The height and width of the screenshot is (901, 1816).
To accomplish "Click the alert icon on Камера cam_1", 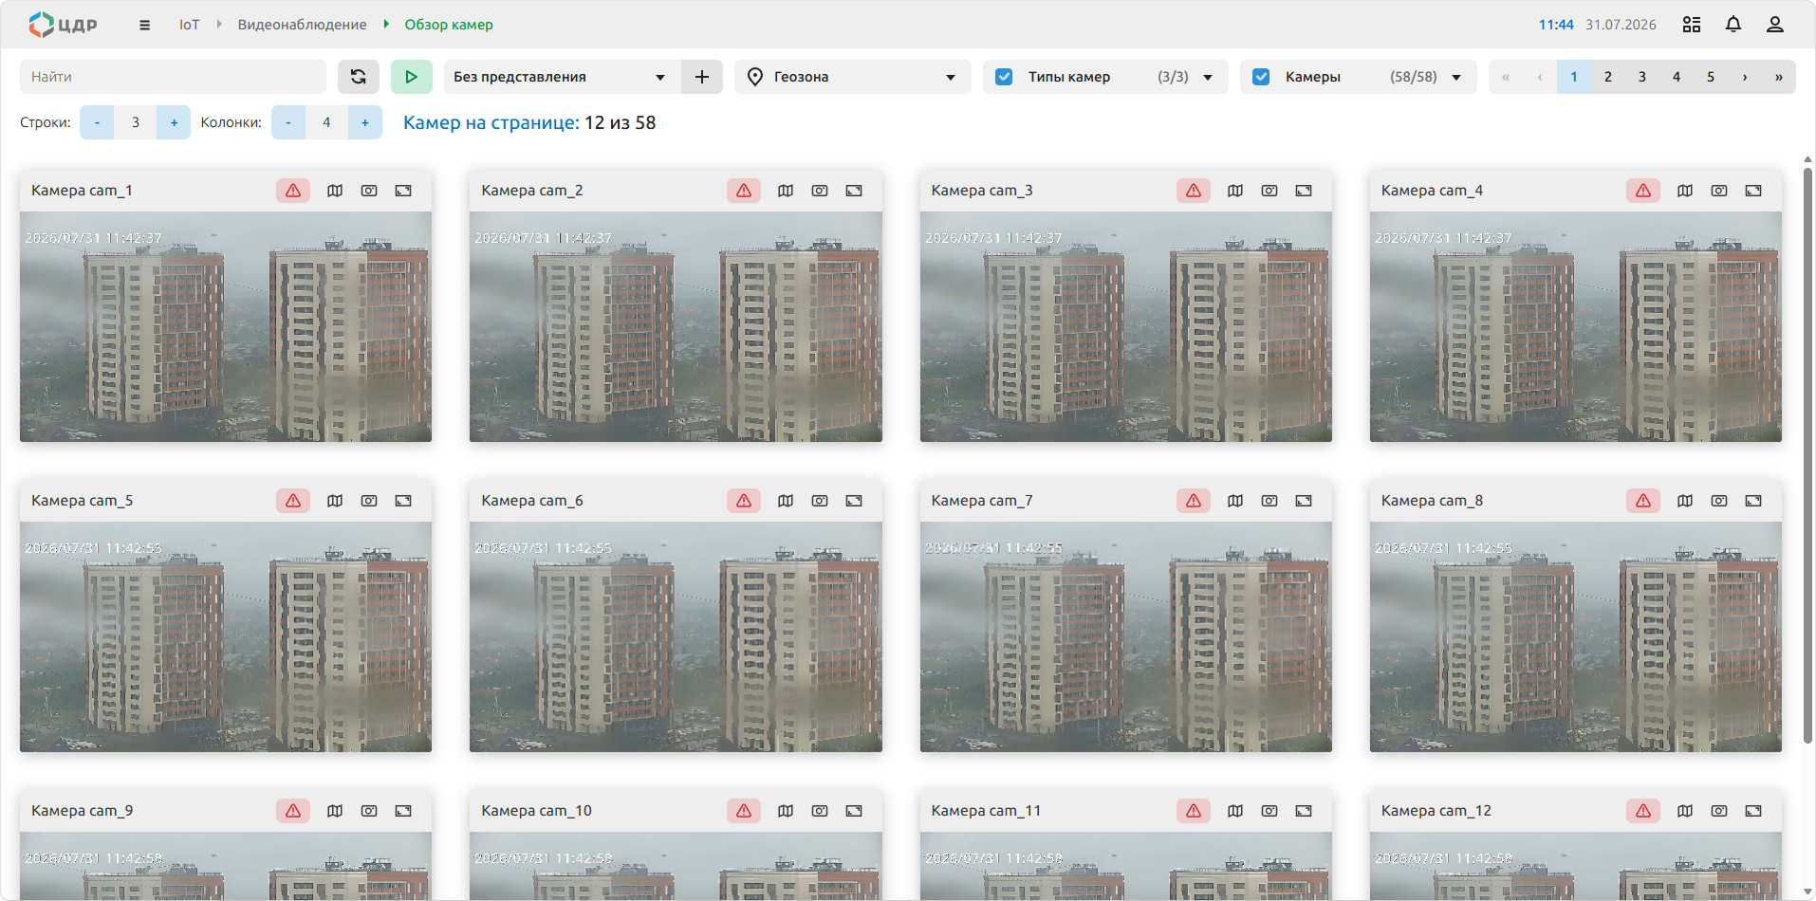I will pyautogui.click(x=293, y=191).
